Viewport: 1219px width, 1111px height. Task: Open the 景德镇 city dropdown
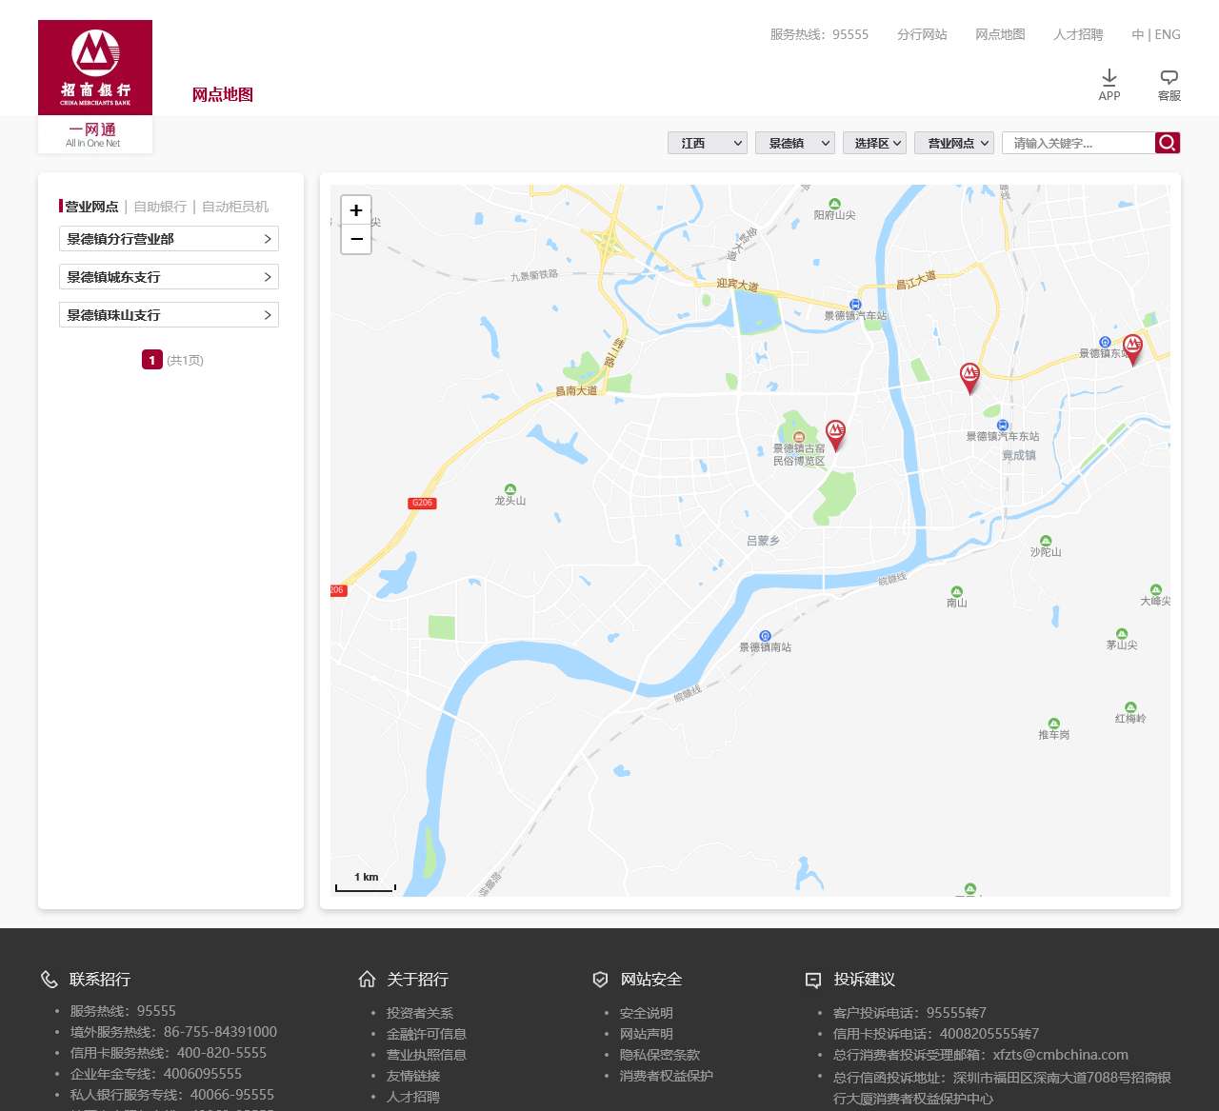794,142
